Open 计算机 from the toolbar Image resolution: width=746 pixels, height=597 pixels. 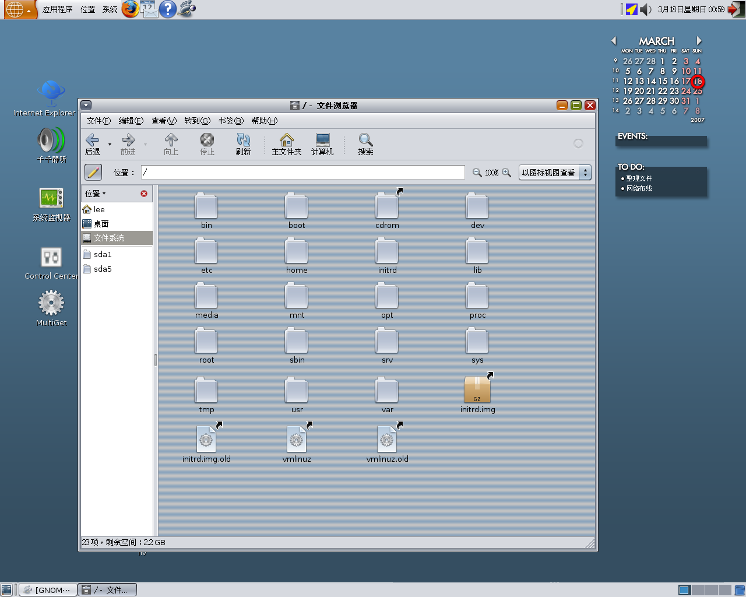click(x=322, y=144)
